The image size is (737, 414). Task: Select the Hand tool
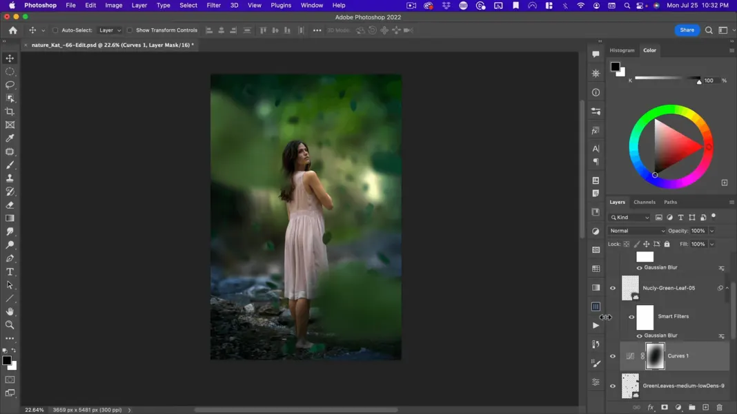tap(10, 312)
